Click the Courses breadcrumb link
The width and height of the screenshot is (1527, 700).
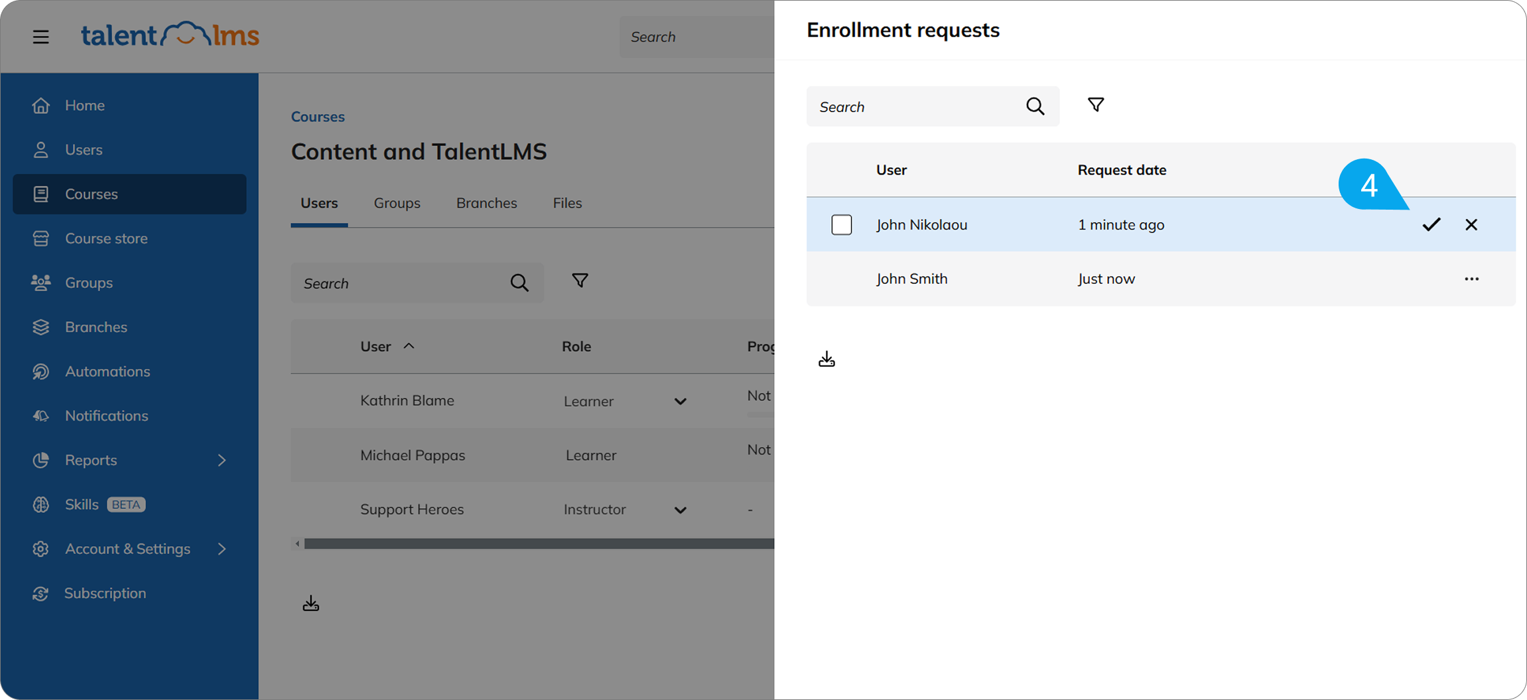318,117
